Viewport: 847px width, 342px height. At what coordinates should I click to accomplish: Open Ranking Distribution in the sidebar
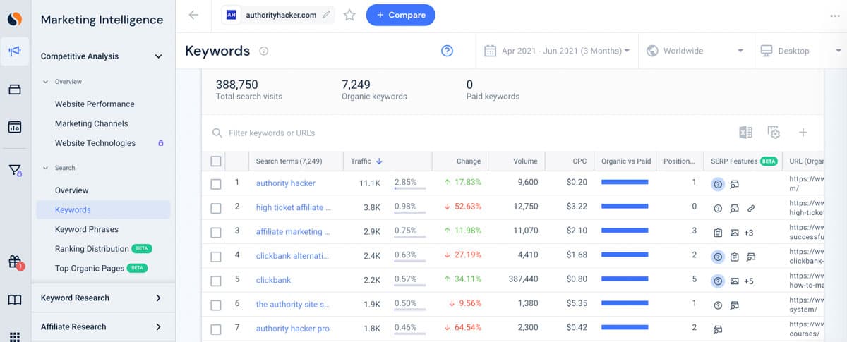tap(92, 249)
